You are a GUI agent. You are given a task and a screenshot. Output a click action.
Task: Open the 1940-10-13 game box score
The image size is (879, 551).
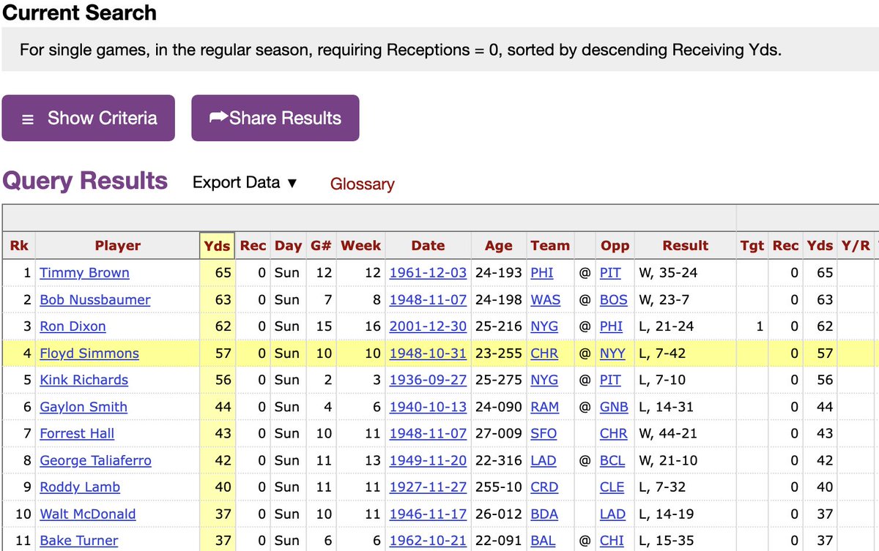tap(428, 407)
